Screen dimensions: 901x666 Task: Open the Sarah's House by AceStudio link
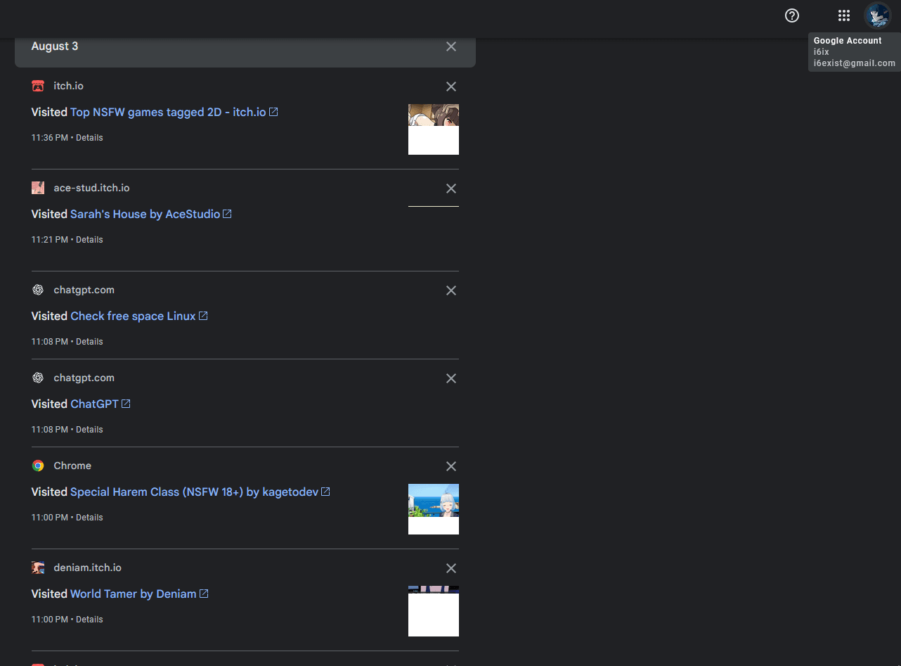click(x=145, y=214)
